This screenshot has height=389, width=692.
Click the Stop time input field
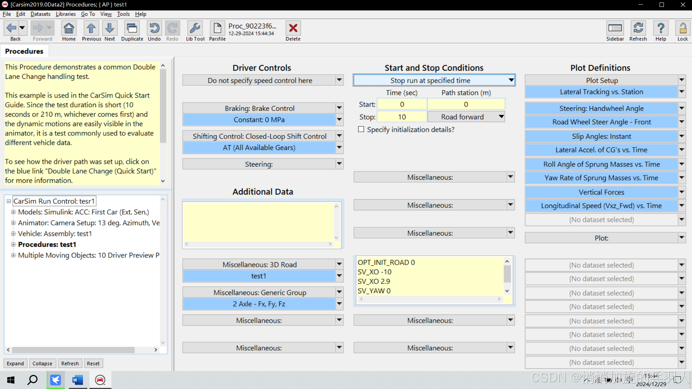(402, 117)
